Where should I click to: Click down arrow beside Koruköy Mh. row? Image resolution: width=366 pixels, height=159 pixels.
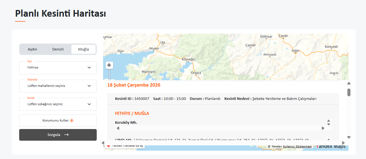click(328, 124)
